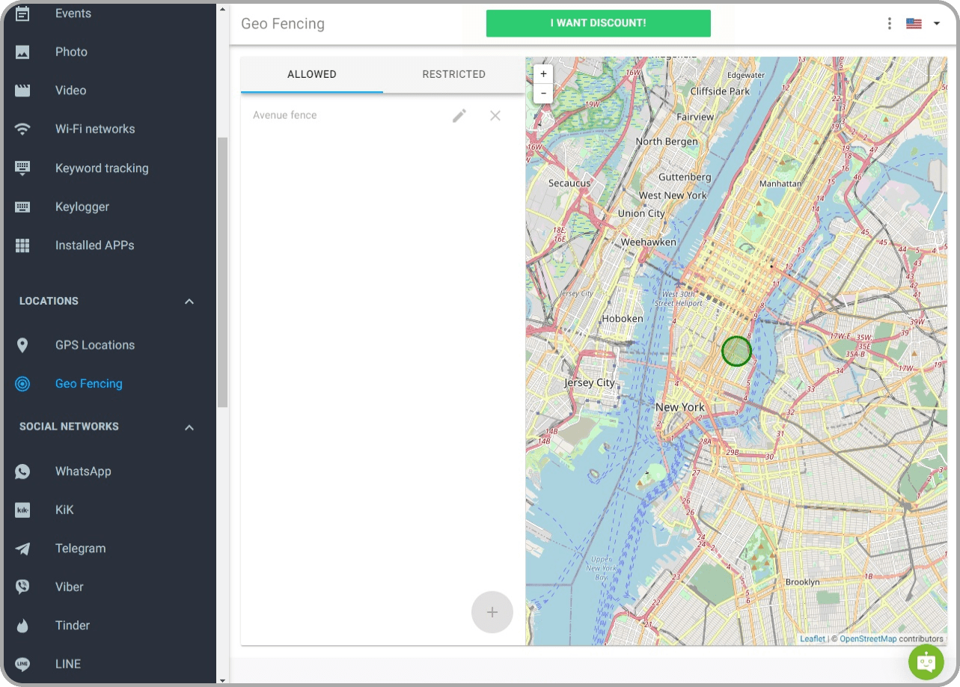Click the KiK icon
960x687 pixels.
coord(22,510)
